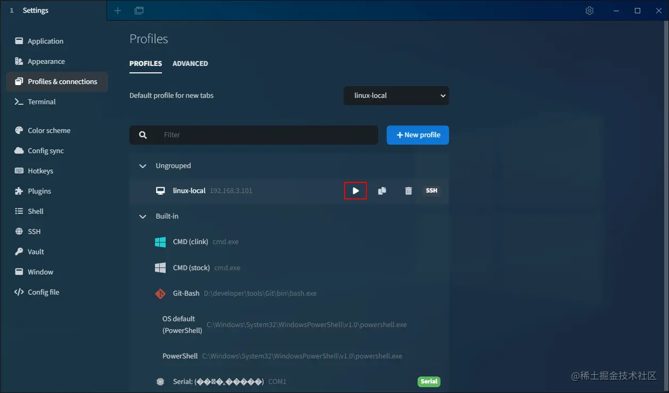Viewport: 669px width, 393px height.
Task: Click the Serial chip icon
Action: [x=160, y=382]
